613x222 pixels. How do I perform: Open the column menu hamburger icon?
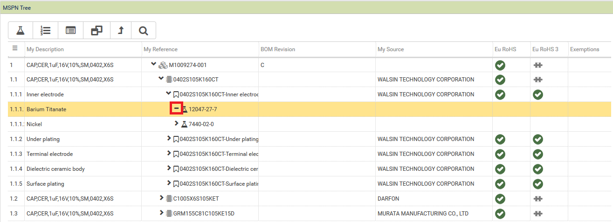click(15, 48)
